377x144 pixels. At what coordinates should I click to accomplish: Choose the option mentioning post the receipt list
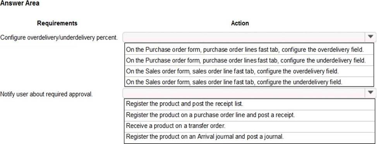(x=250, y=104)
